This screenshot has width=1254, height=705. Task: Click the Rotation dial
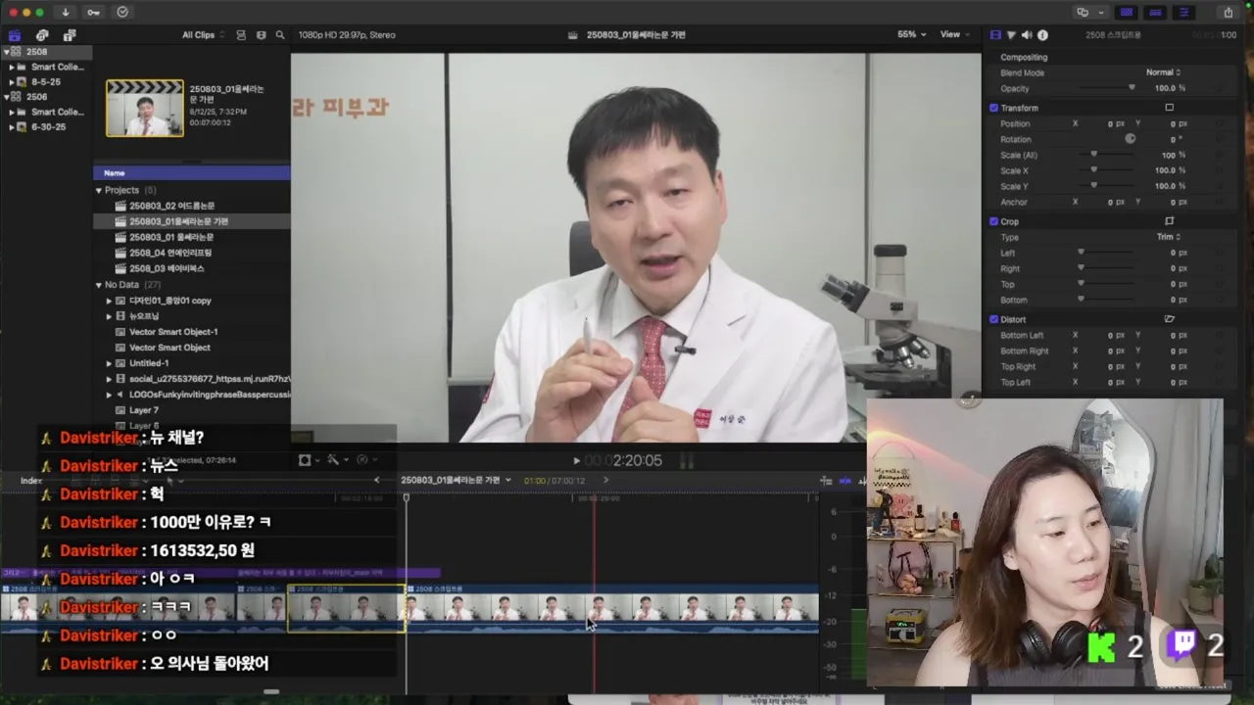point(1130,139)
